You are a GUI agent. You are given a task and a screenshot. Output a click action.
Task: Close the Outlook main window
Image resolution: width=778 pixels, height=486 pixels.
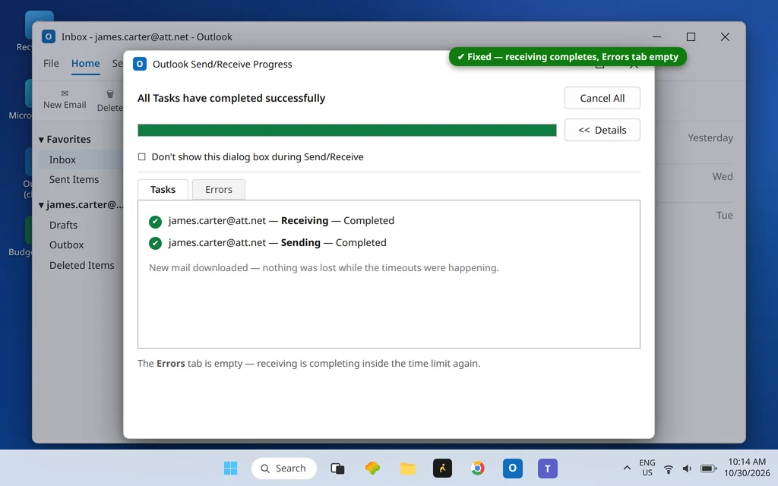coord(725,36)
